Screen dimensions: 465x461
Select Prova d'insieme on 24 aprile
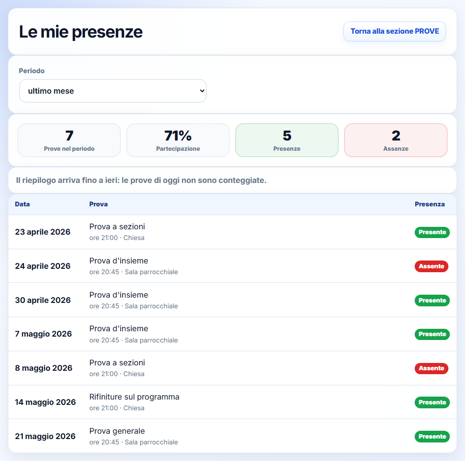(119, 261)
